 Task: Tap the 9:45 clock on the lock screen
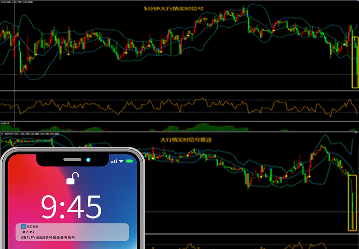(71, 206)
